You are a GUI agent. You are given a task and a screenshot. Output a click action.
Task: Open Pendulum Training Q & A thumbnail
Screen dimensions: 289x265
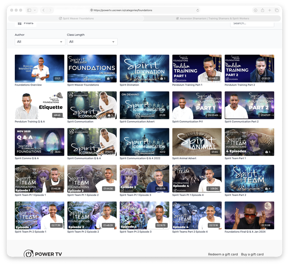tap(39, 105)
